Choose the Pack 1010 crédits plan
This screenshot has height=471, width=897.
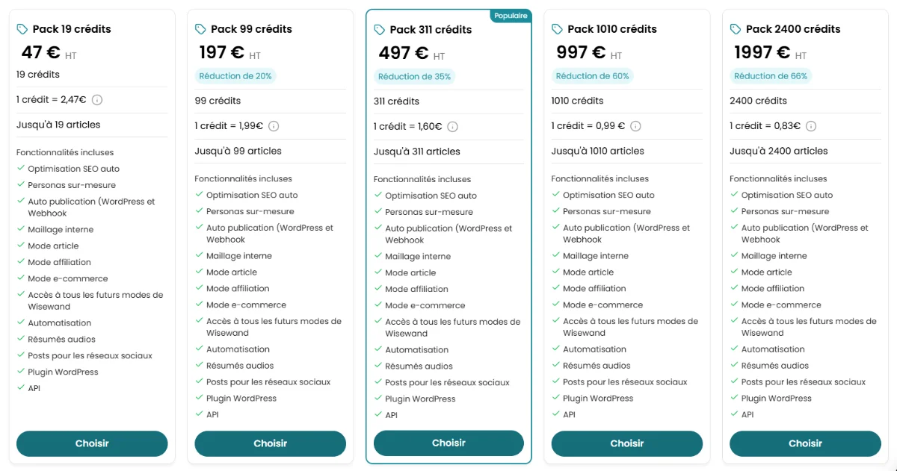pos(626,443)
